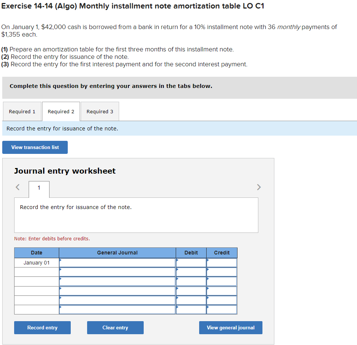
Task: Open the View general journal
Action: pyautogui.click(x=230, y=327)
